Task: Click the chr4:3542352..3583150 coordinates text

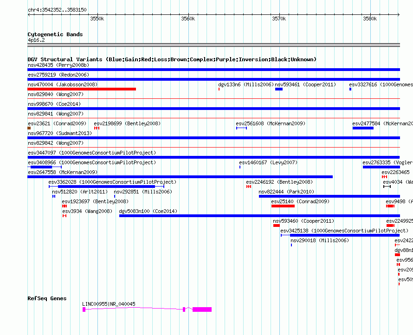Action: [x=57, y=10]
